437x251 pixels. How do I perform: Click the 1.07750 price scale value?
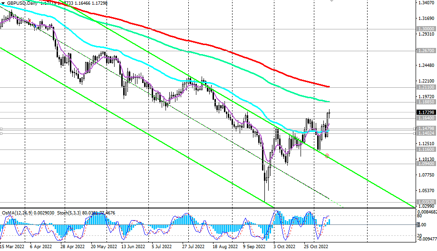coord(427,175)
